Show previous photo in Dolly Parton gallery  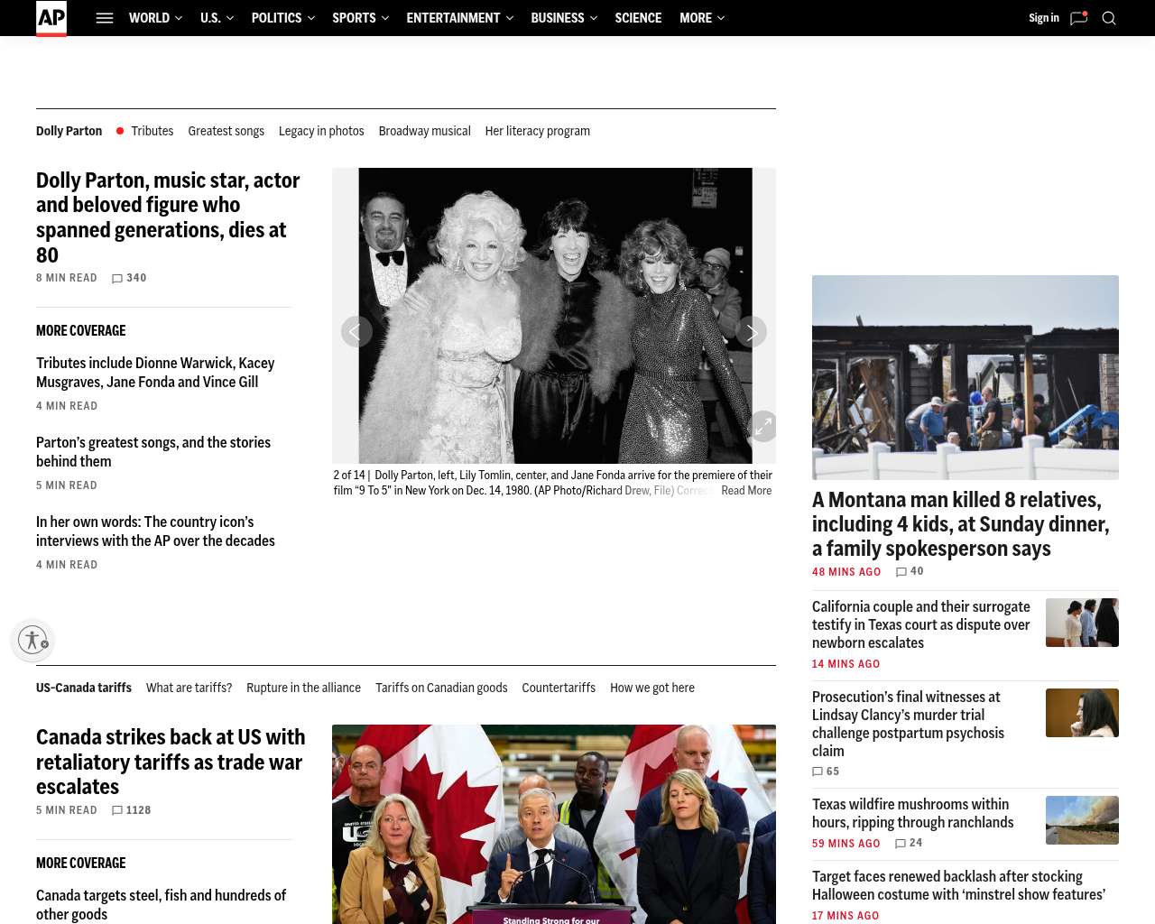pyautogui.click(x=356, y=332)
